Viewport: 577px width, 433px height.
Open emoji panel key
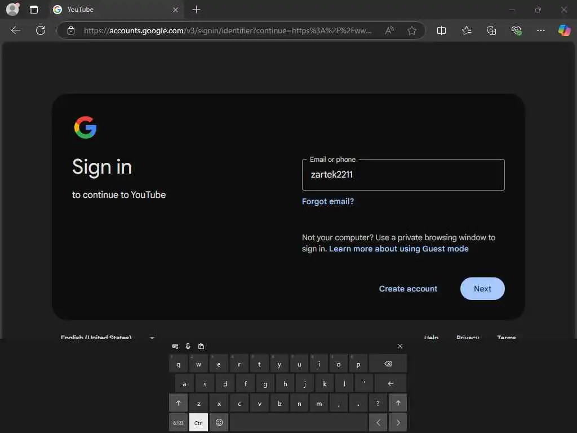(x=219, y=422)
